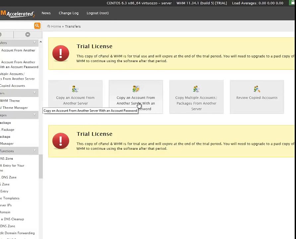Image resolution: width=296 pixels, height=239 pixels.
Task: Focus the sidebar search input field
Action: pos(17,26)
